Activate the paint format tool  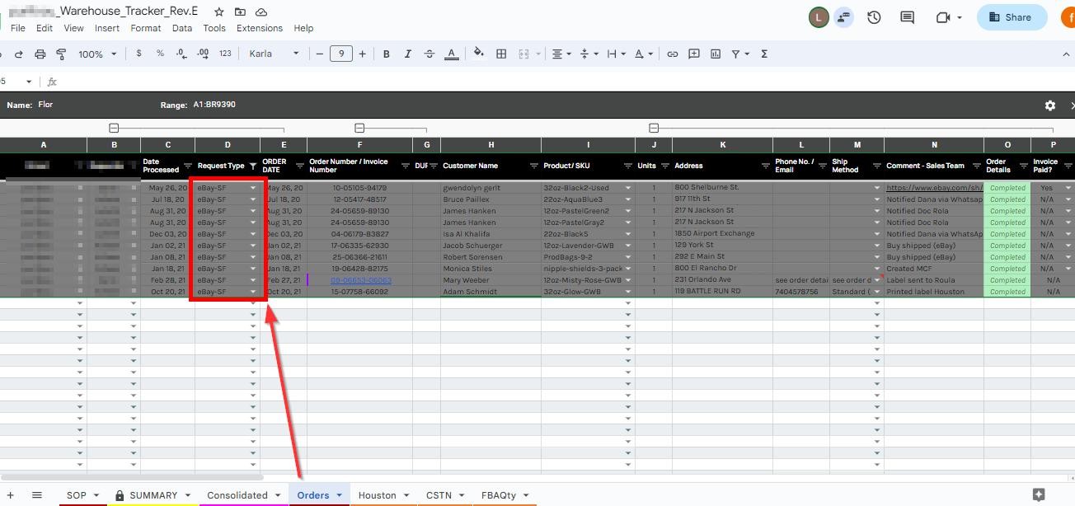(x=61, y=54)
